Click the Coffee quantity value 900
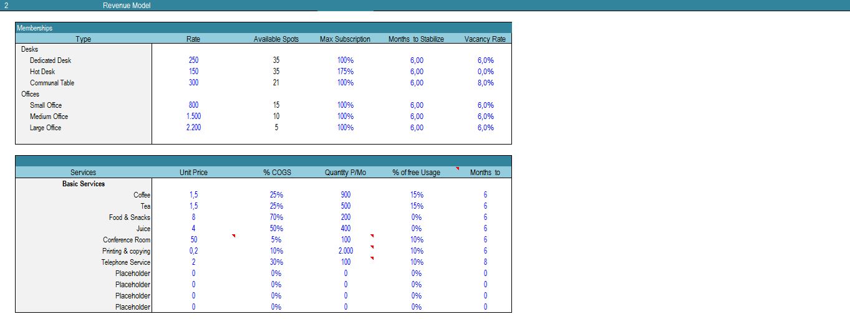 tap(345, 195)
